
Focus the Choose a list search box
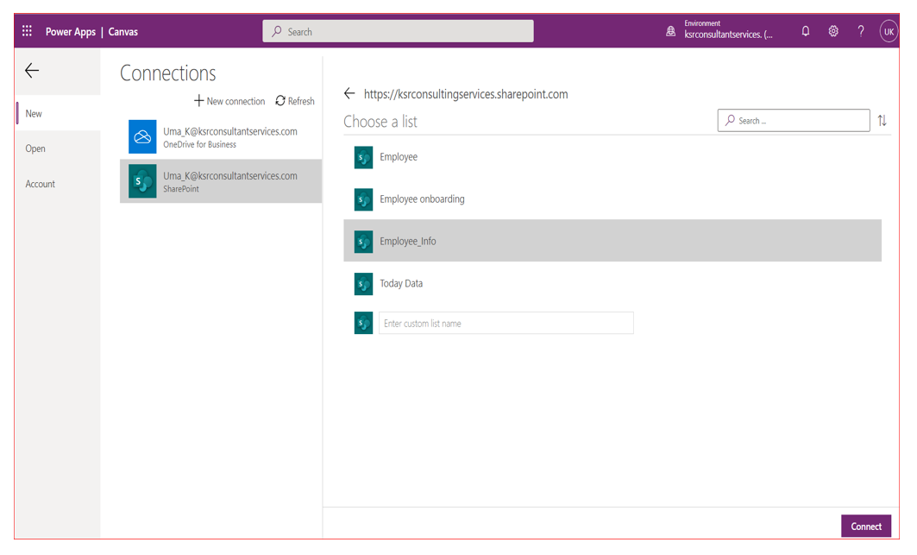(794, 120)
